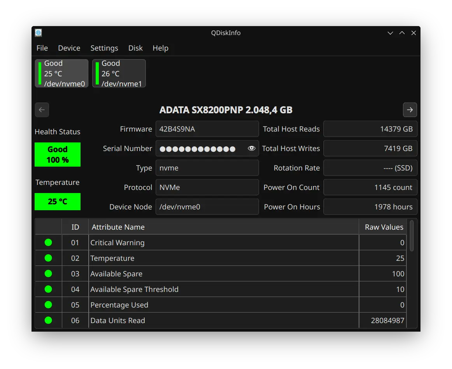Click ID cell 06
452x369 pixels.
[75, 320]
